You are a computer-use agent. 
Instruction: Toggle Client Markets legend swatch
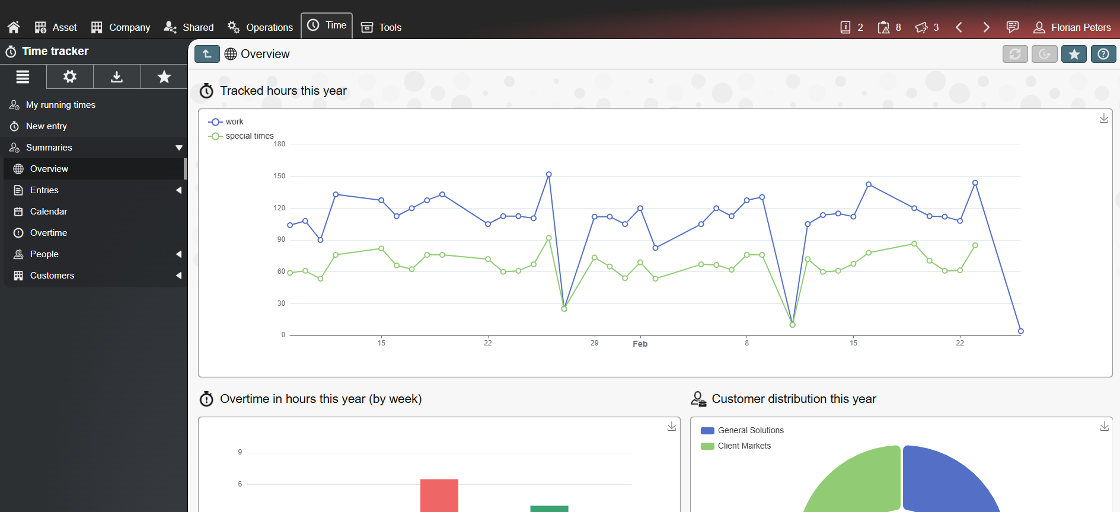[707, 446]
